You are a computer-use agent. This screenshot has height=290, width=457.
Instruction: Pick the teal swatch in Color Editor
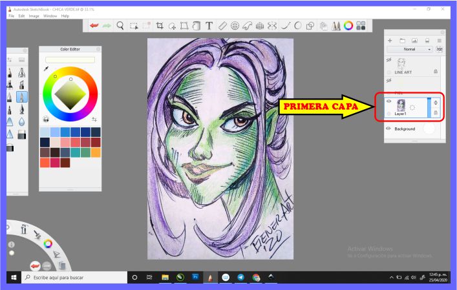(75, 152)
